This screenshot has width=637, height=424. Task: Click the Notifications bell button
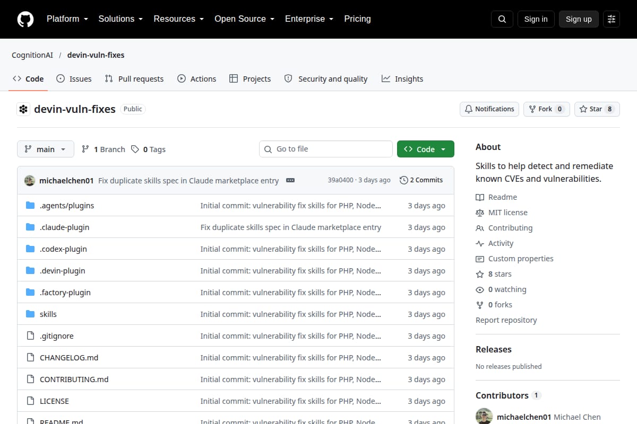pos(489,109)
